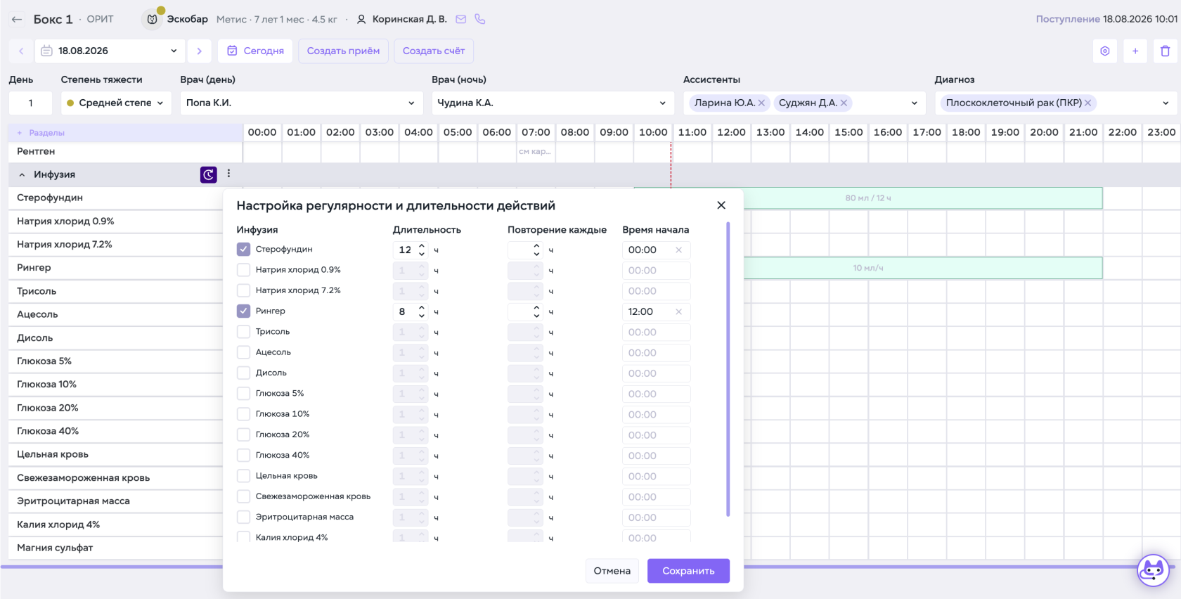Click the 23:00 time column header

(1161, 132)
